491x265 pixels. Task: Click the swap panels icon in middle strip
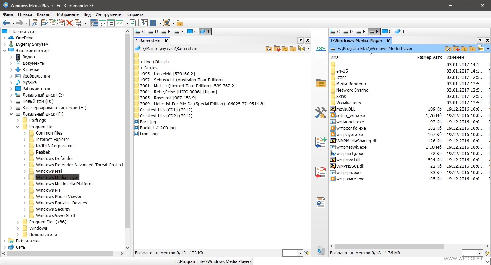tap(321, 53)
